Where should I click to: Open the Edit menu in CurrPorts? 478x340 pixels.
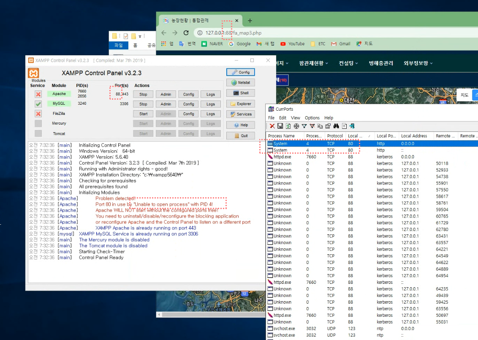coord(282,118)
